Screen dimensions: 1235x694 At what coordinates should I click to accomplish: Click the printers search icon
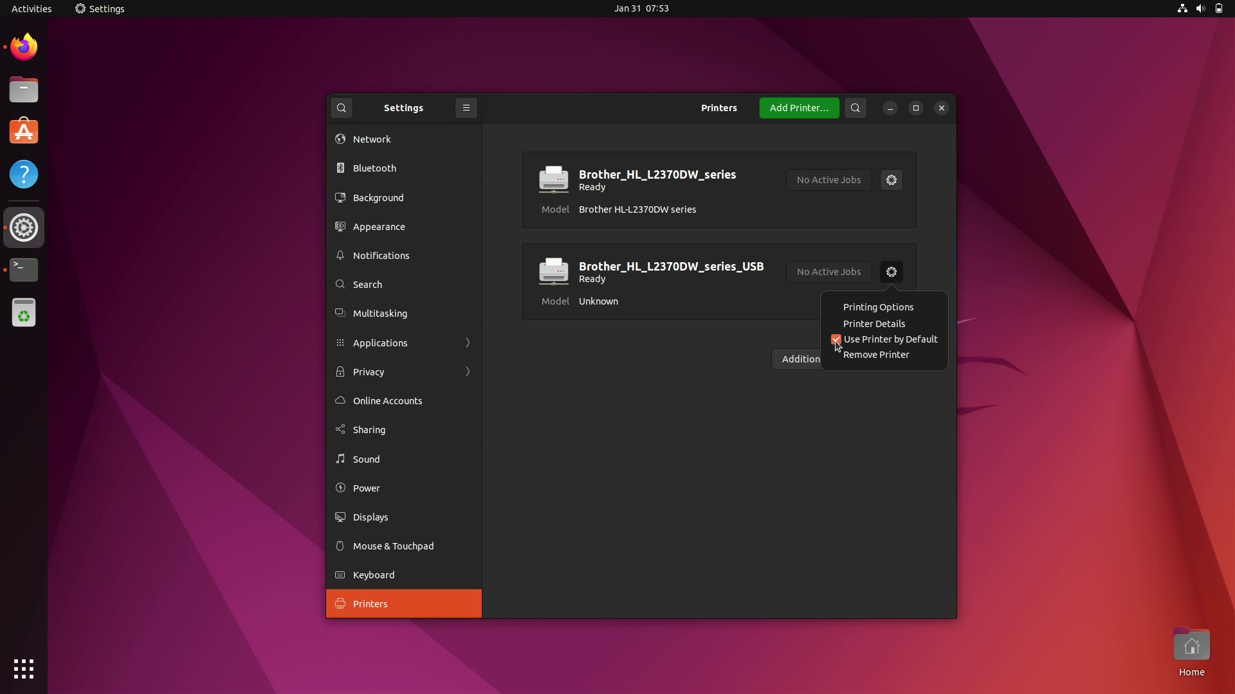point(855,108)
